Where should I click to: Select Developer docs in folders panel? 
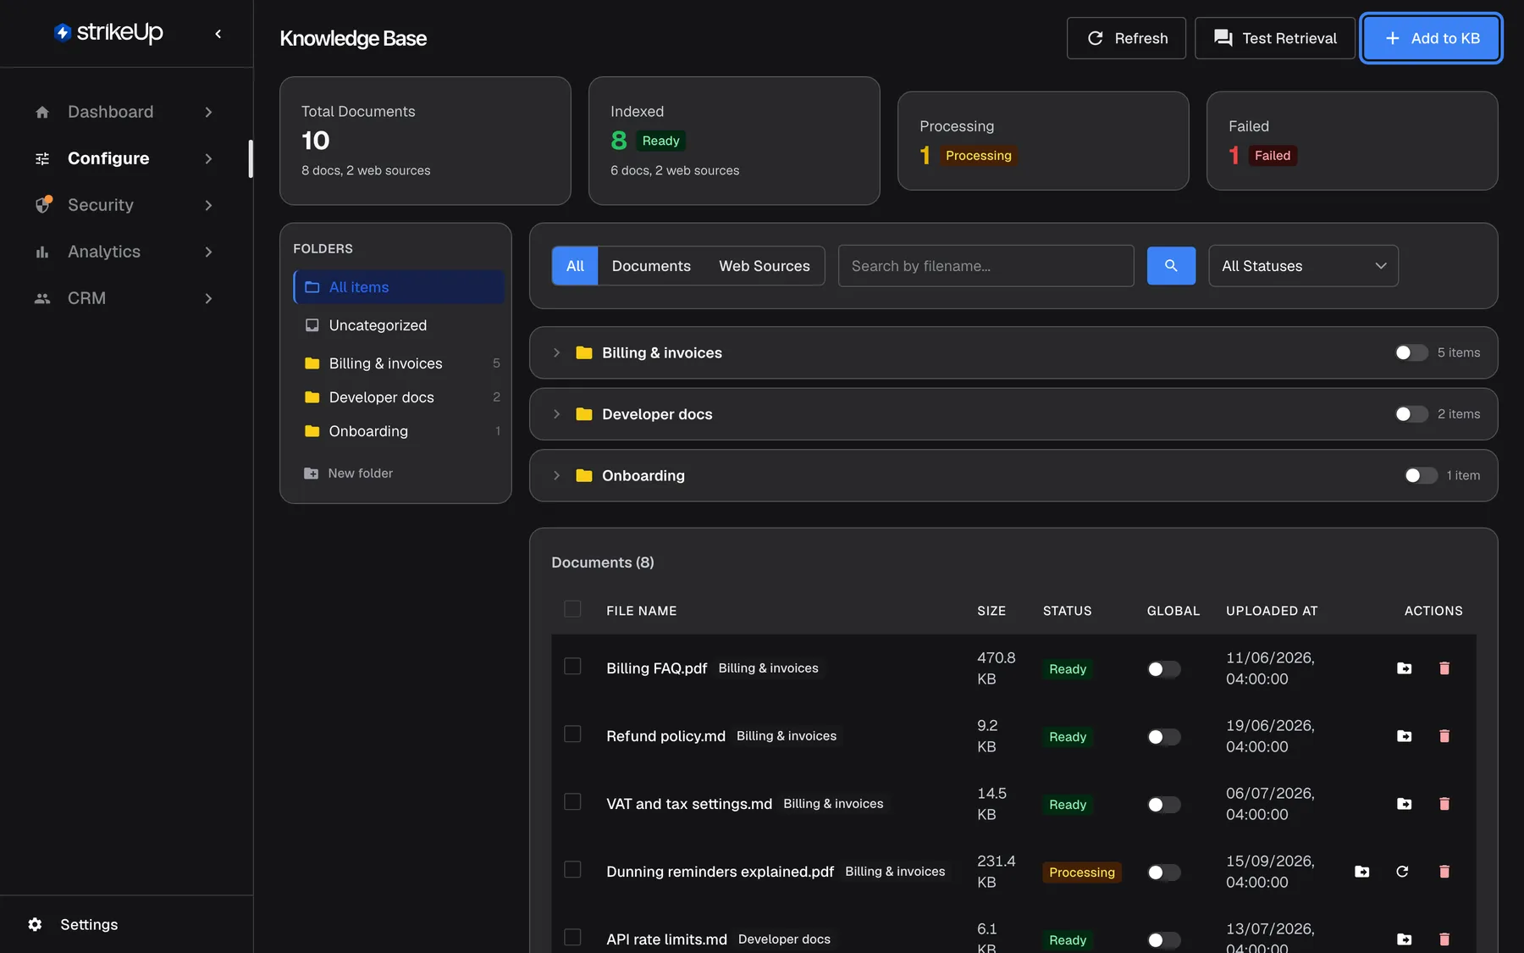coord(399,397)
